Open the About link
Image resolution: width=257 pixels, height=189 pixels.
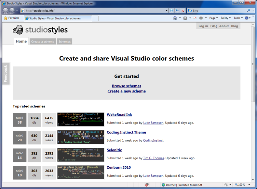(x=224, y=26)
